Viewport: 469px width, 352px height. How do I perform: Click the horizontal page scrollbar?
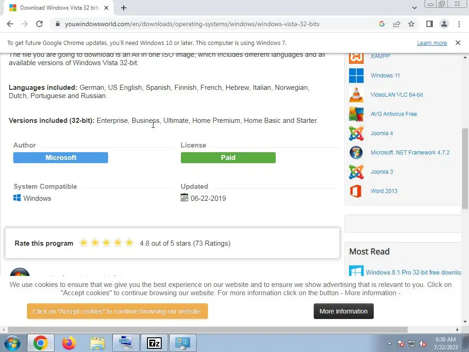[x=207, y=330]
